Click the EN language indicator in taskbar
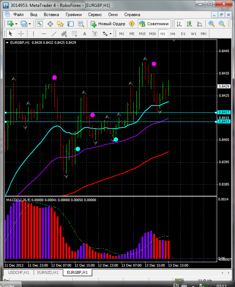Image resolution: width=235 pixels, height=287 pixels. 176,285
